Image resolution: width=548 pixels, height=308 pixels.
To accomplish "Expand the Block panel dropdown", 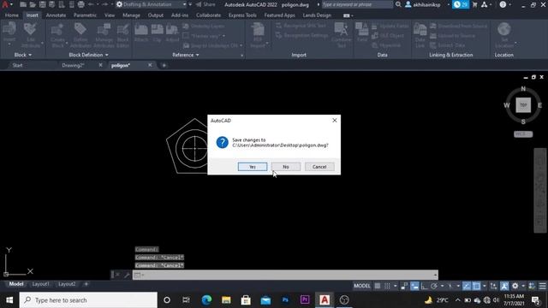I will pyautogui.click(x=23, y=55).
